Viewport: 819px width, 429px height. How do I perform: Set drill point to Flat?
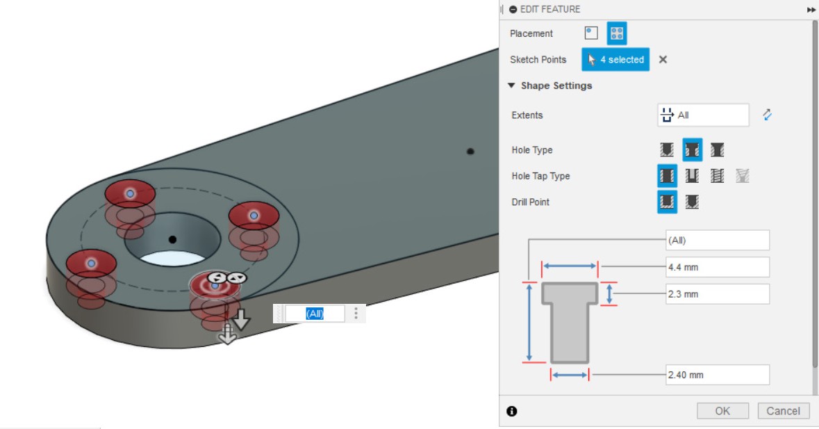(667, 202)
